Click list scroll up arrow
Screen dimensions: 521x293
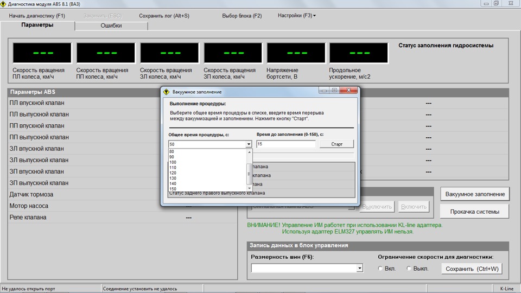249,152
